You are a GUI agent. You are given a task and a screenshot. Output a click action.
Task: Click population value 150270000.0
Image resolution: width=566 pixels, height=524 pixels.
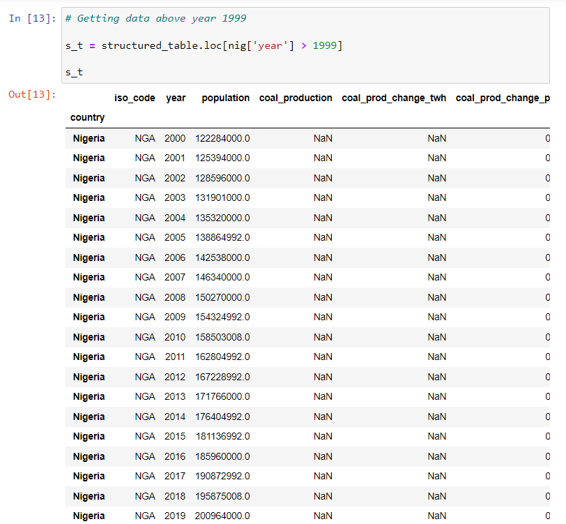(x=222, y=297)
